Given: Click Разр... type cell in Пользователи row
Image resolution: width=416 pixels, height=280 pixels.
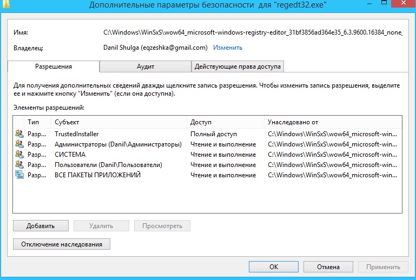Looking at the screenshot, I should point(37,165).
